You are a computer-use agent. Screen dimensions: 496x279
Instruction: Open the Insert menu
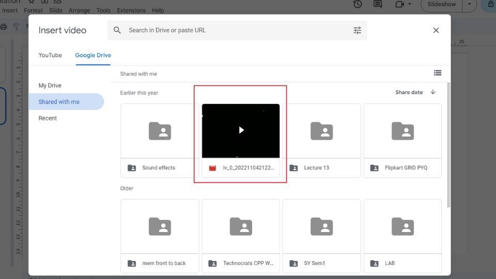(9, 10)
